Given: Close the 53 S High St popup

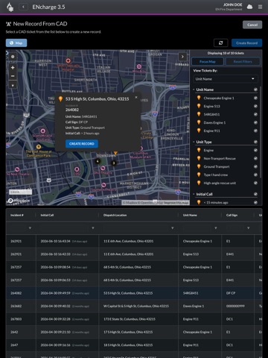Looking at the screenshot, I should point(136,97).
